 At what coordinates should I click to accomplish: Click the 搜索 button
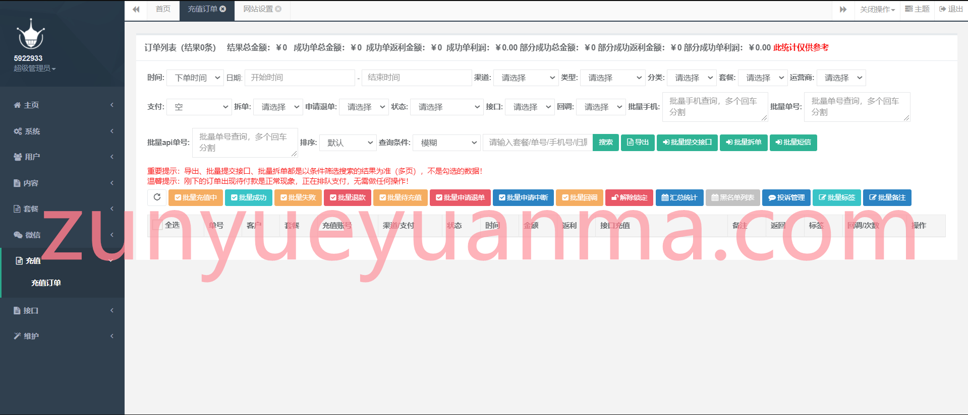[606, 143]
